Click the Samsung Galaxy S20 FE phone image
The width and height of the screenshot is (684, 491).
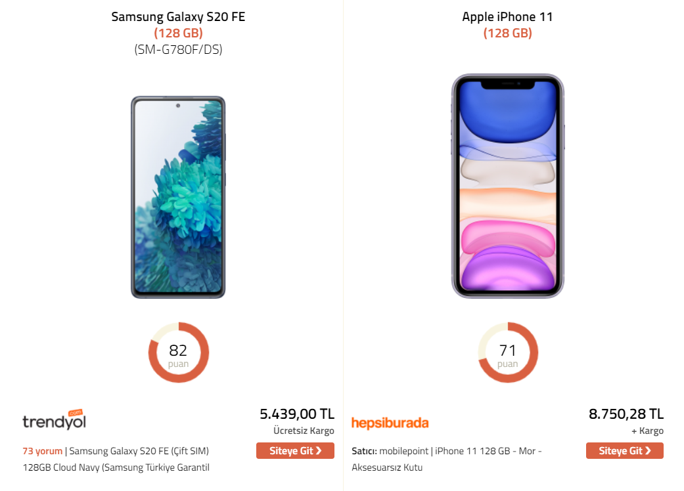(178, 197)
